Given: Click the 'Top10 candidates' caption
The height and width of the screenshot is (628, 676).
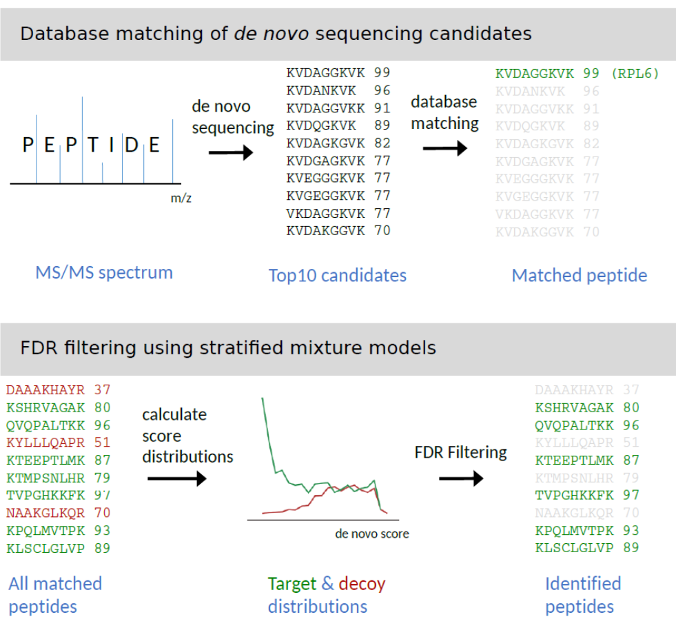Looking at the screenshot, I should (x=338, y=276).
